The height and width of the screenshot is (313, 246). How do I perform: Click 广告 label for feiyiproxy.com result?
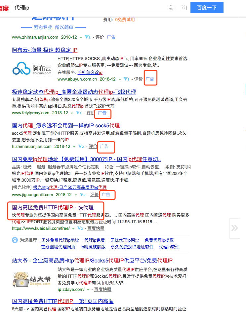(x=102, y=113)
